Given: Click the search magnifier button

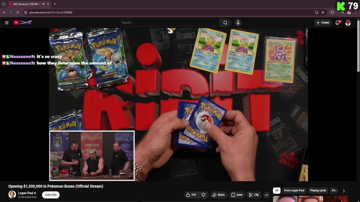Looking at the screenshot, I should [225, 23].
